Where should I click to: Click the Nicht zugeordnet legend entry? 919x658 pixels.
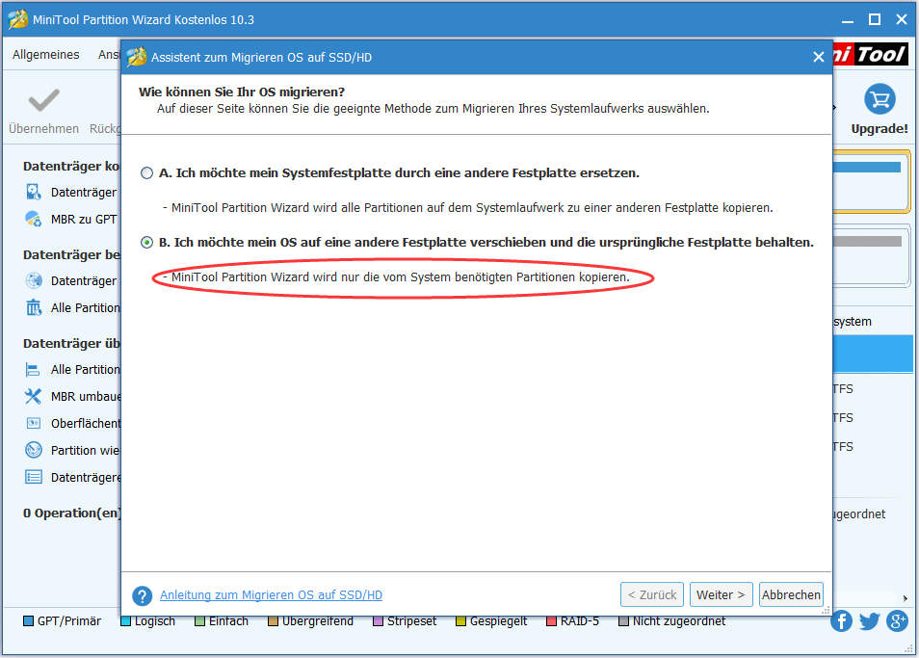pyautogui.click(x=672, y=621)
